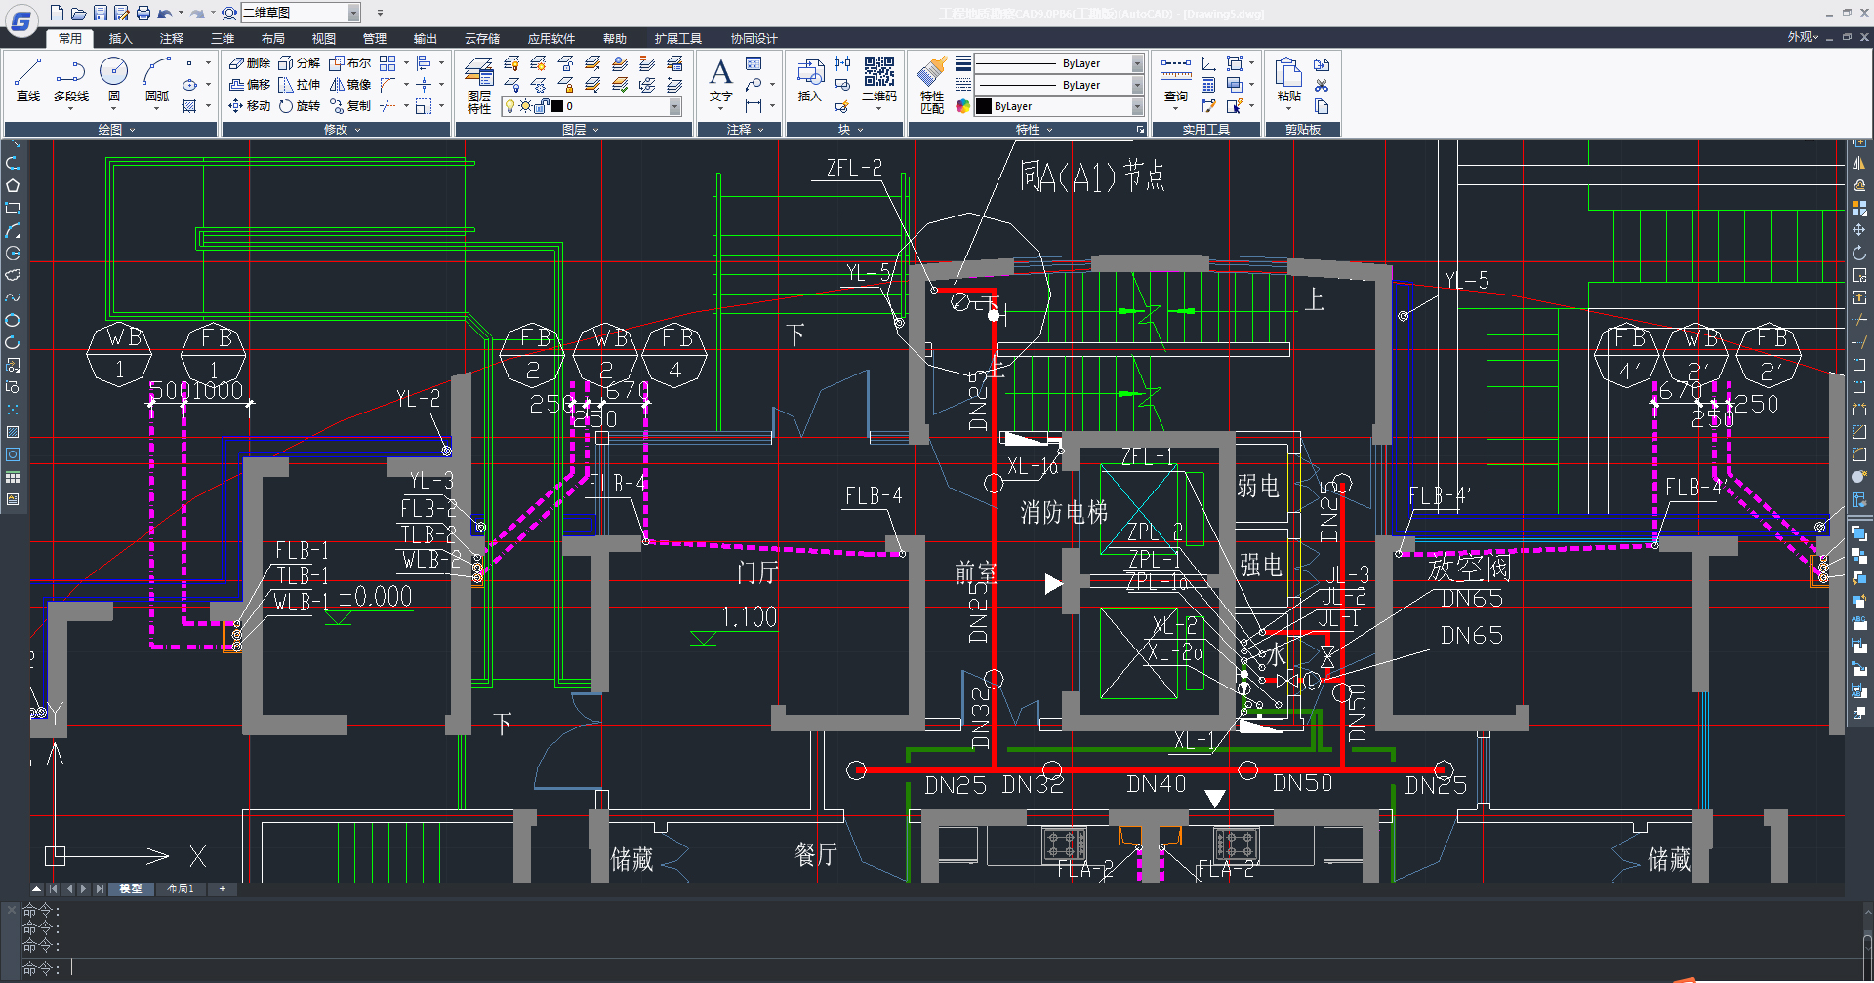Screen dimensions: 1874x983
Task: Expand the 绘图 panel options arrow
Action: coord(132,130)
